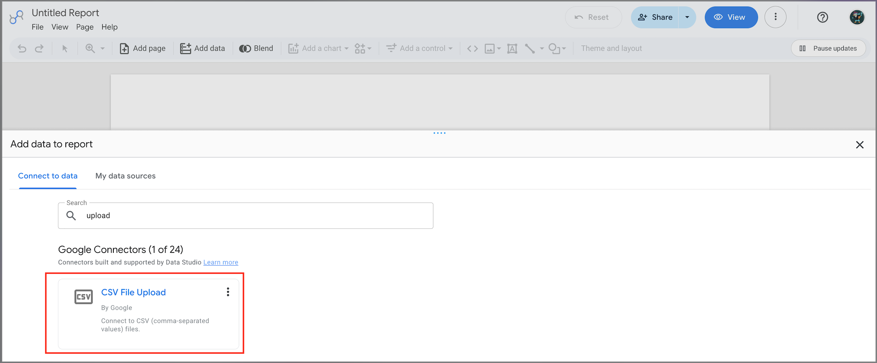877x363 pixels.
Task: Rename the Untitled Report title
Action: (65, 13)
